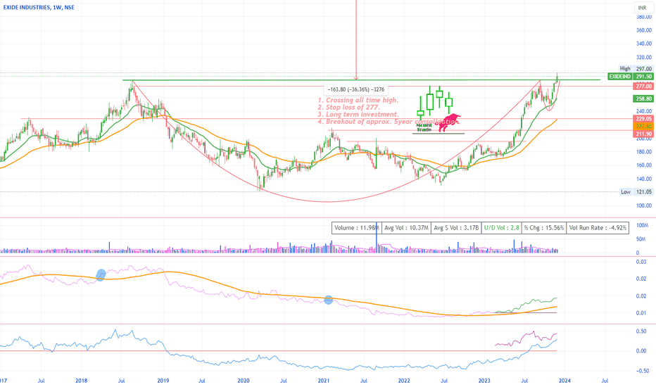The image size is (656, 387).
Task: Click the 2020 label on time axis
Action: click(x=243, y=381)
